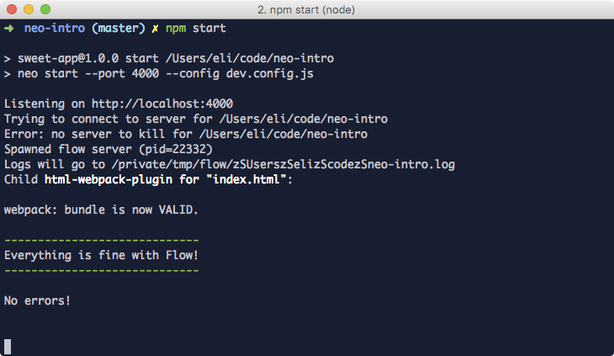
Task: Click the 'dev.config.js' file name
Action: [270, 73]
